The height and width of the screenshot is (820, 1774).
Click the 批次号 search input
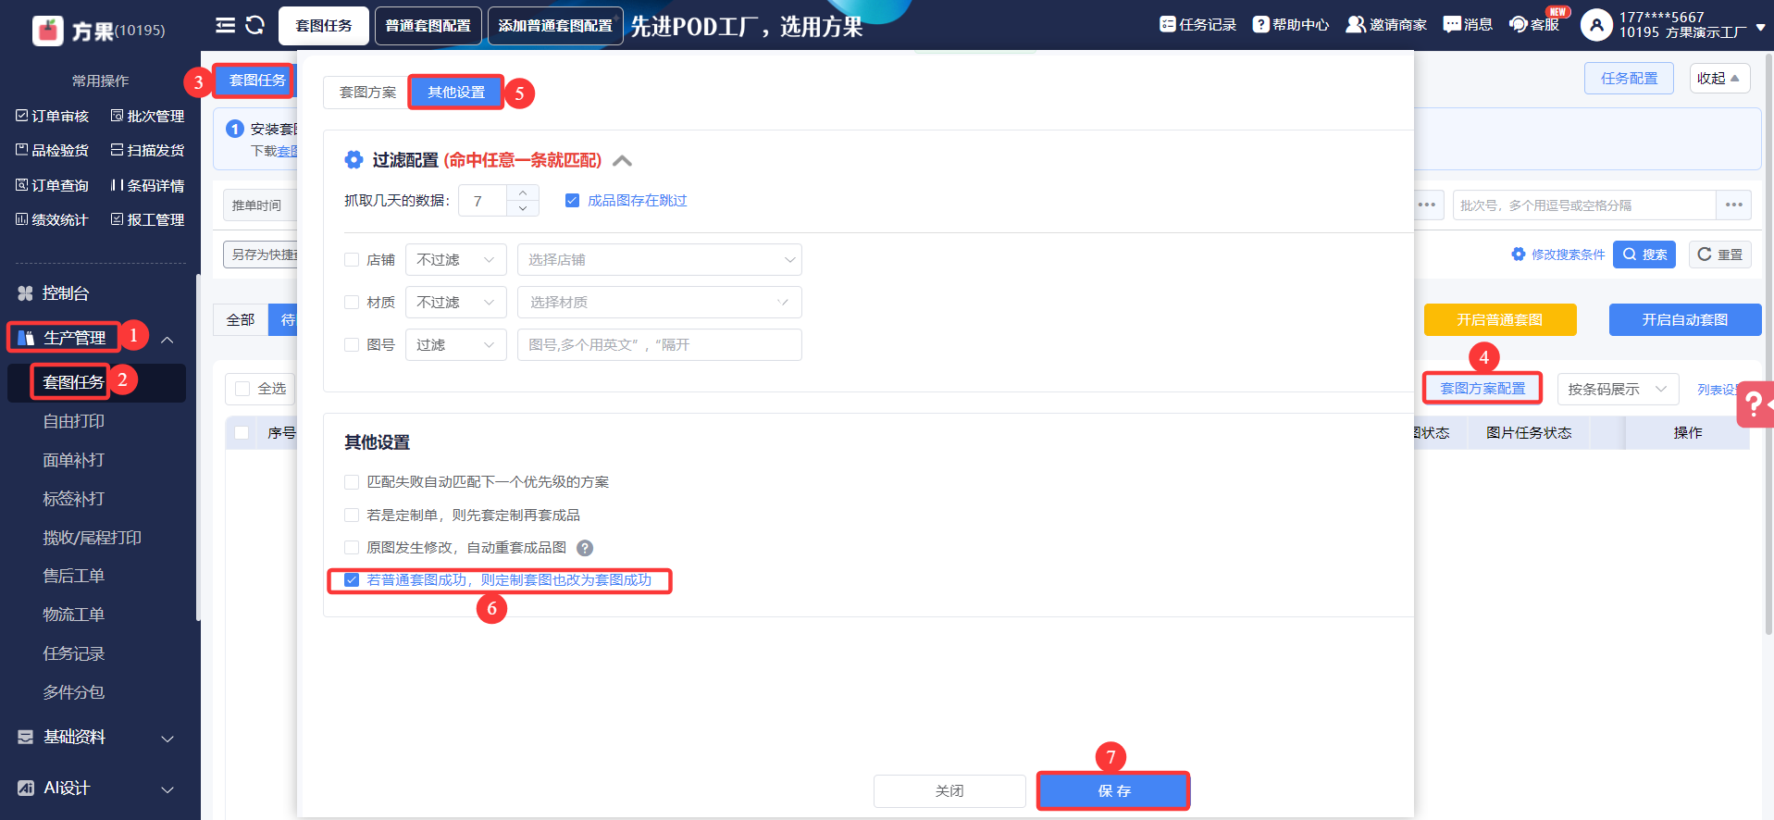tap(1584, 205)
